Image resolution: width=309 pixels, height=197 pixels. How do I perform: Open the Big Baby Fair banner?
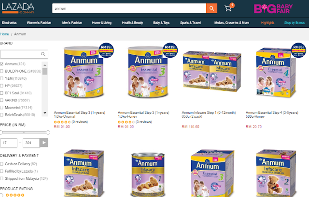click(x=273, y=9)
